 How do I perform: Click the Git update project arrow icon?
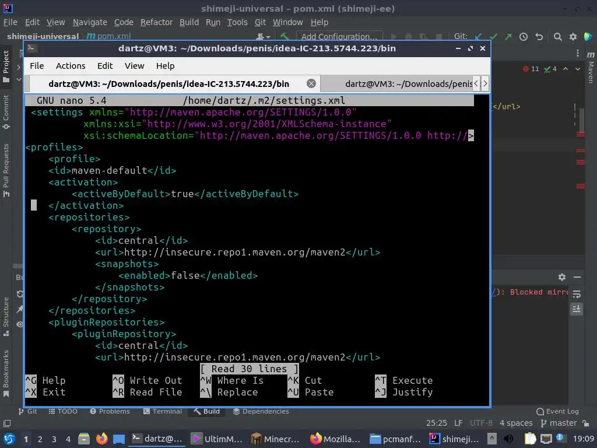pyautogui.click(x=478, y=37)
